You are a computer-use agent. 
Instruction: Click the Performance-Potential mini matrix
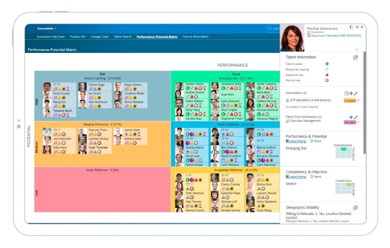344,153
